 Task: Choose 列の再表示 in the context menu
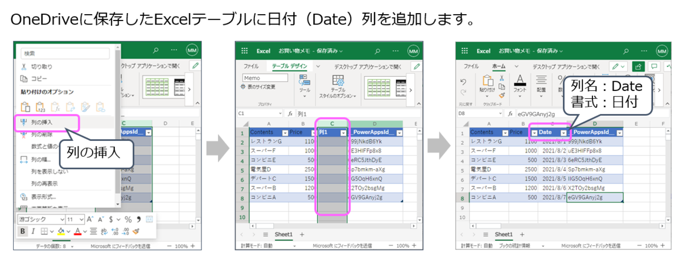[44, 183]
